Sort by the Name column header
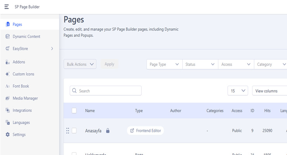 click(90, 110)
